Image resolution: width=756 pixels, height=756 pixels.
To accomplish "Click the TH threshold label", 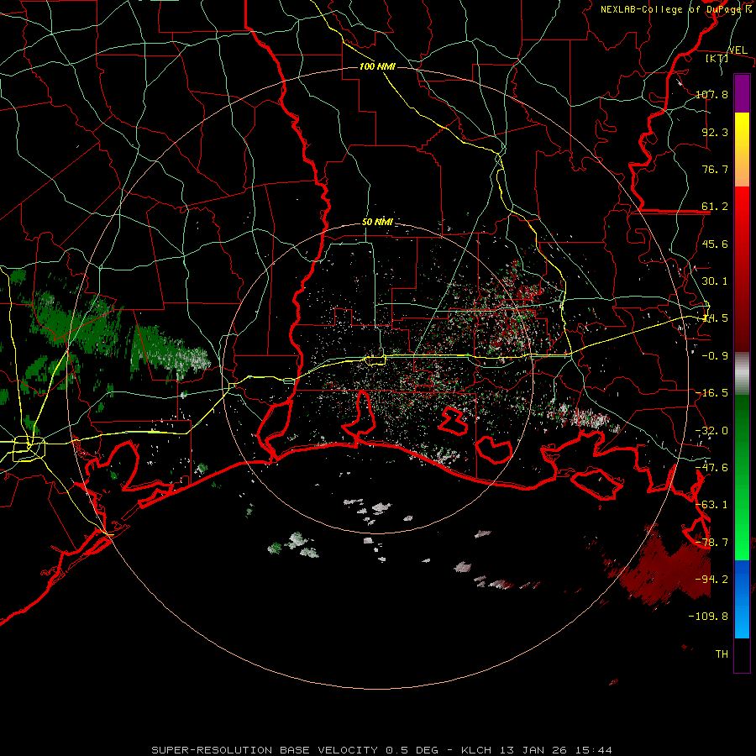I will click(722, 654).
